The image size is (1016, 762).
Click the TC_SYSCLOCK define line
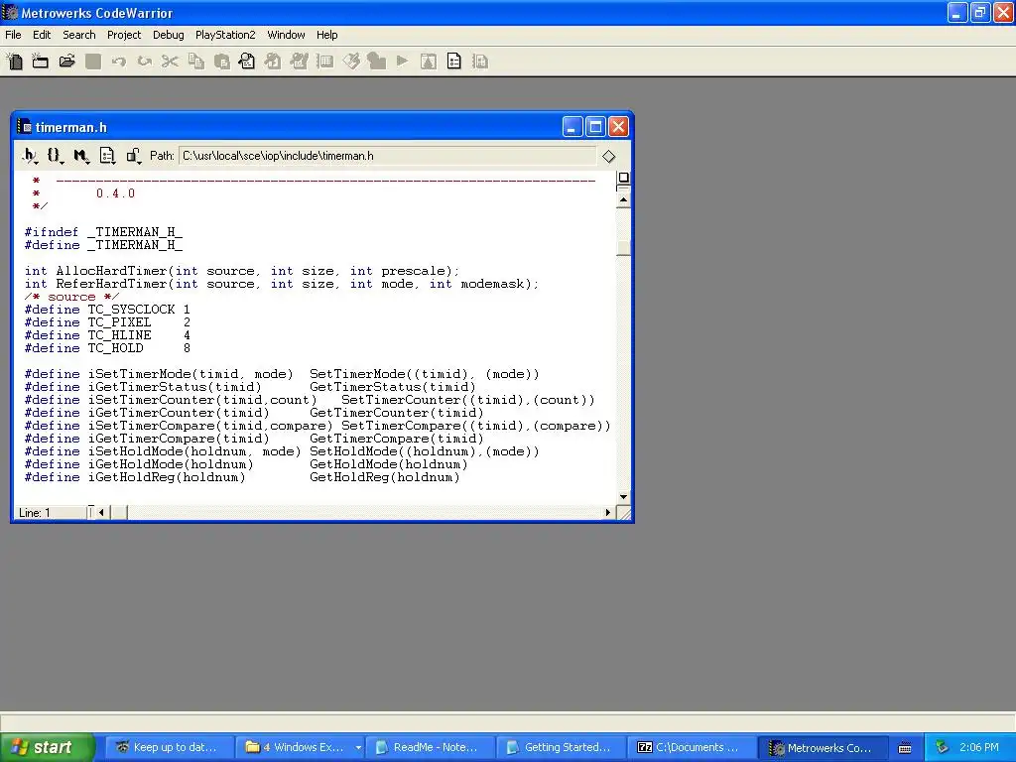coord(107,310)
